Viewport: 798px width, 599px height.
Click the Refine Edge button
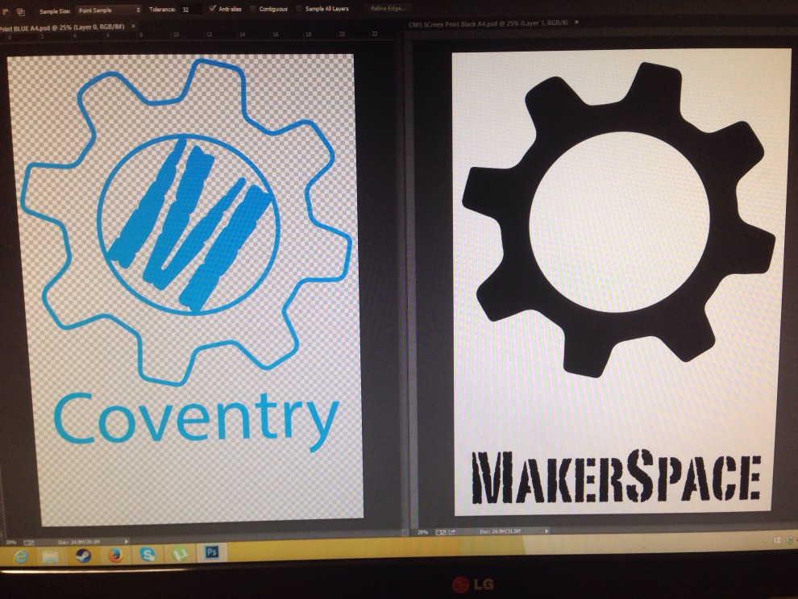coord(388,8)
